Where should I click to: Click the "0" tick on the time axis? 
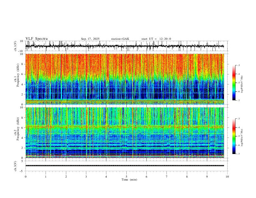coord(26,177)
